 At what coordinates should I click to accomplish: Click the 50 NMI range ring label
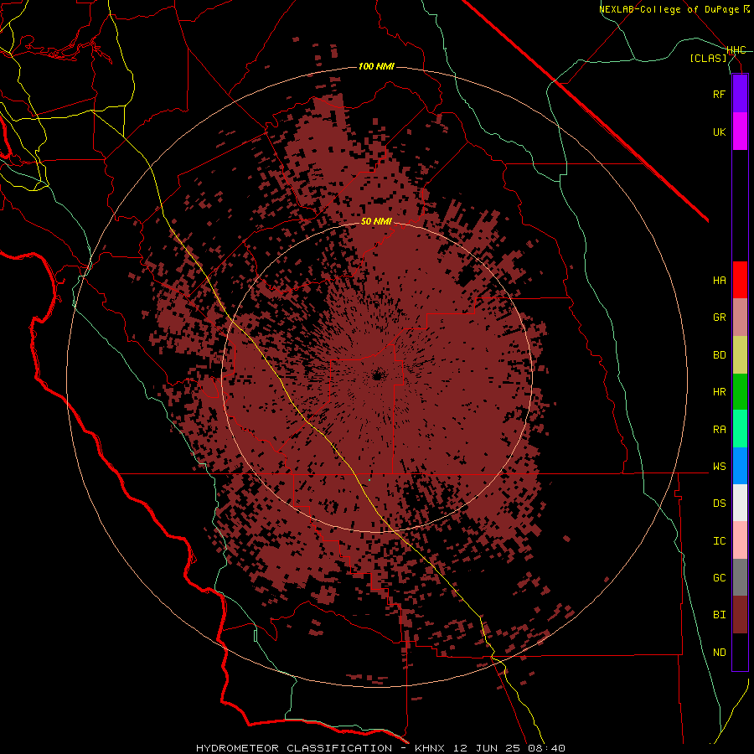pos(376,221)
